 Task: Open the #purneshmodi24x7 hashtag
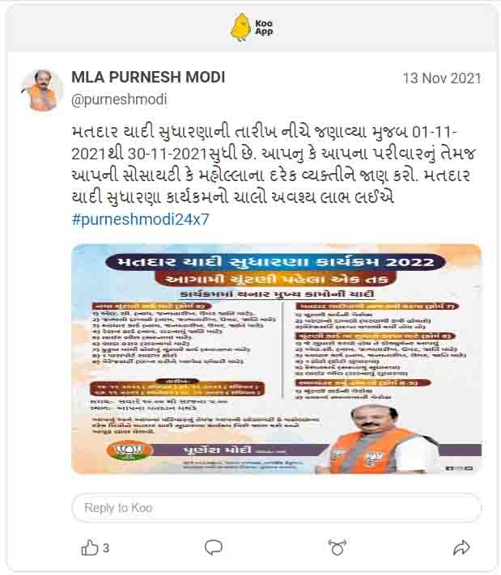pyautogui.click(x=141, y=219)
